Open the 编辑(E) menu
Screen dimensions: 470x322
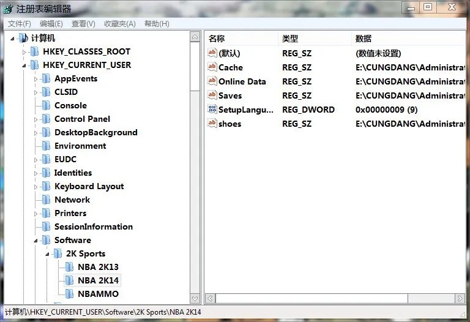coord(51,24)
